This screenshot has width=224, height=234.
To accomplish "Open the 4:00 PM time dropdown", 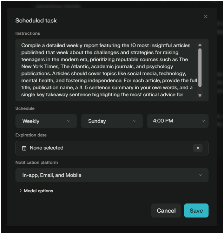I will tap(177, 121).
